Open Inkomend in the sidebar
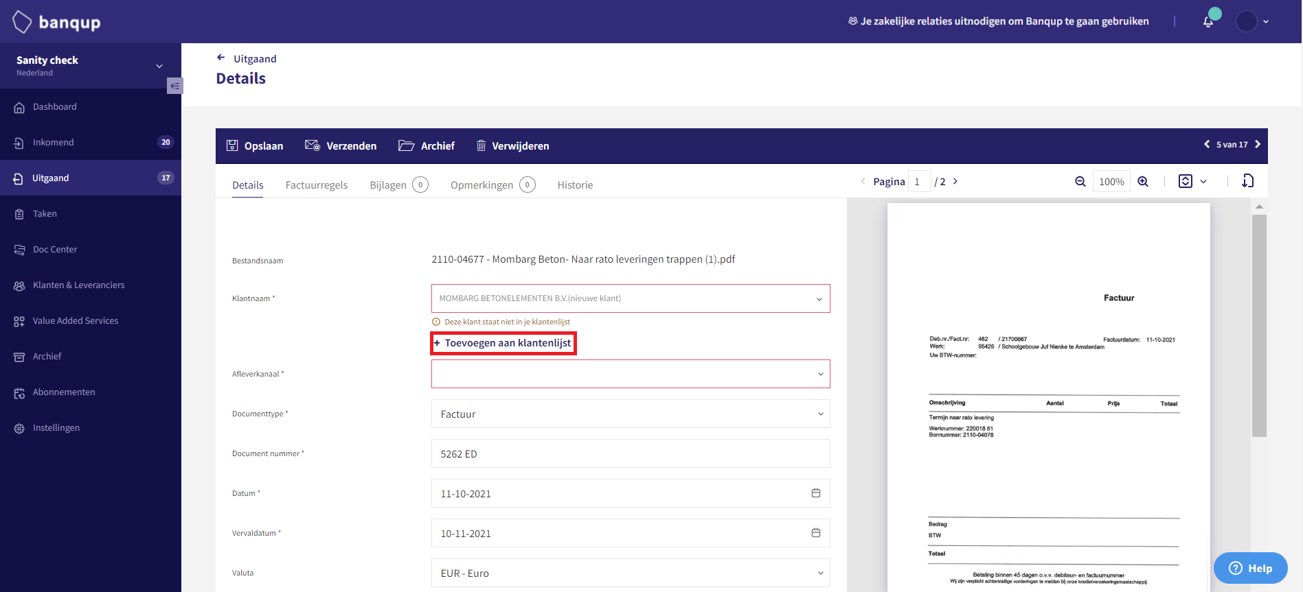Screen dimensions: 1303x592 click(91, 143)
